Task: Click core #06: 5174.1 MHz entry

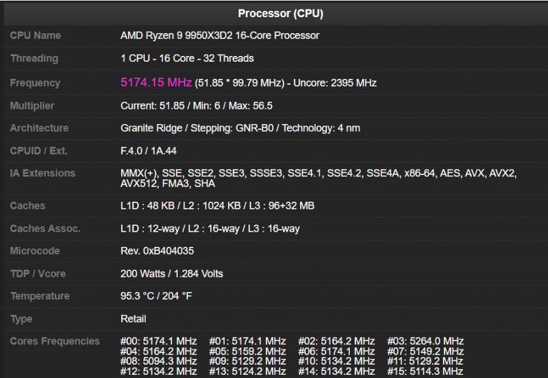Action: tap(336, 351)
